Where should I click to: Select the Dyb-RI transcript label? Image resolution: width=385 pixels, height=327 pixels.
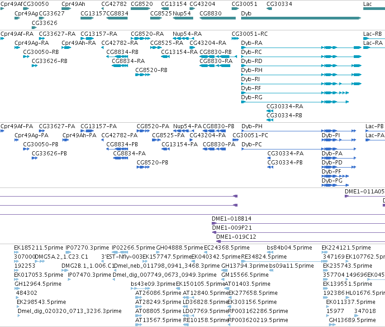(x=250, y=79)
